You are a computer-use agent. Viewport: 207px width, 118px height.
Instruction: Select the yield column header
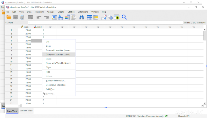pos(38,27)
